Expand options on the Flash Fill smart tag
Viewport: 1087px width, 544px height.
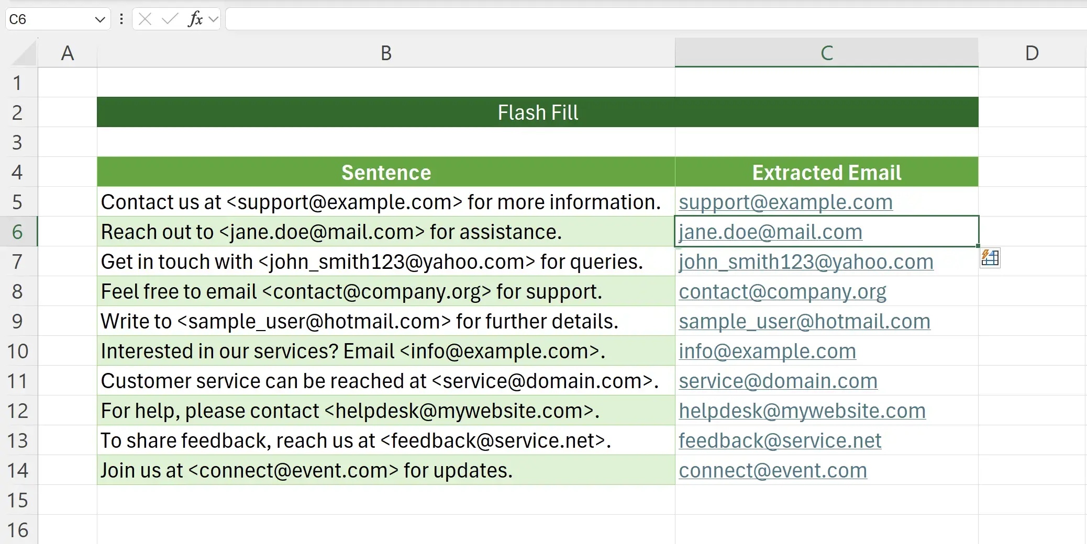click(990, 258)
